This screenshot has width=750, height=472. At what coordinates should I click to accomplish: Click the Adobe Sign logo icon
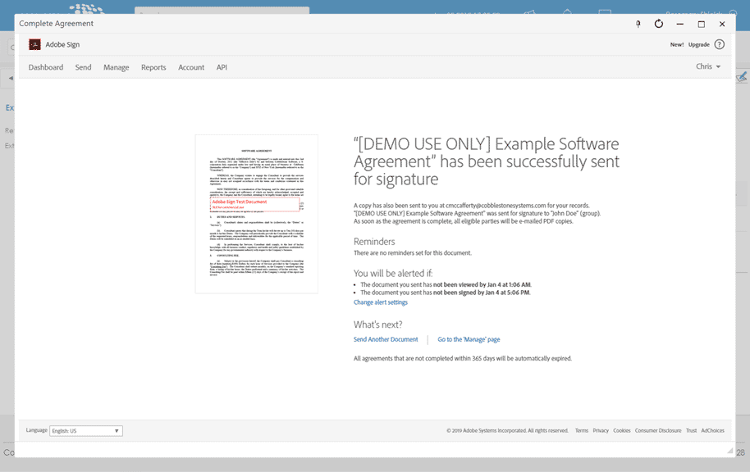point(34,43)
